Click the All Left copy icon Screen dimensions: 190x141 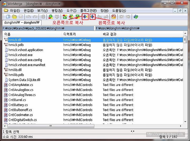pos(128,17)
